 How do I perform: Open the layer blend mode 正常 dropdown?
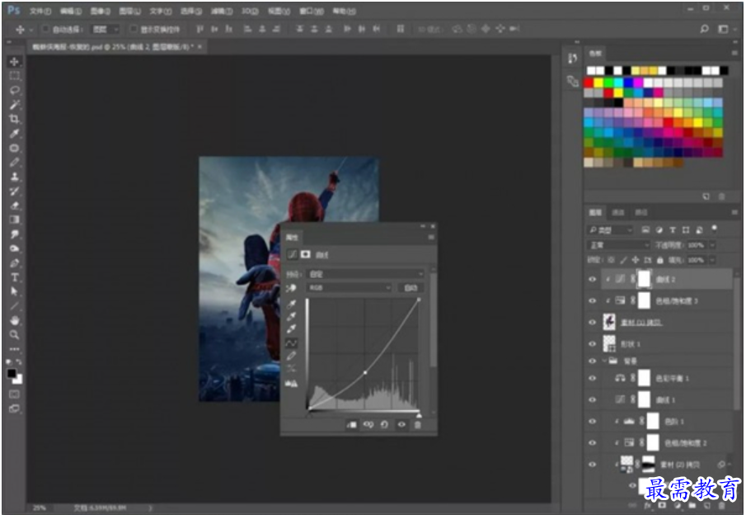[x=618, y=245]
